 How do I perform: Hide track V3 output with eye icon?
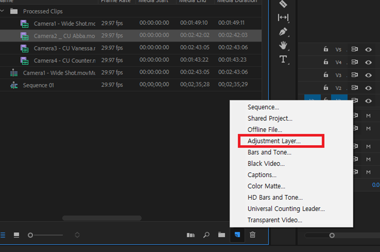click(368, 75)
